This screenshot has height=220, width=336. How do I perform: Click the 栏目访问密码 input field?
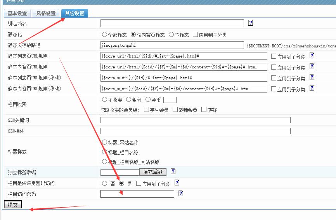(x=137, y=194)
